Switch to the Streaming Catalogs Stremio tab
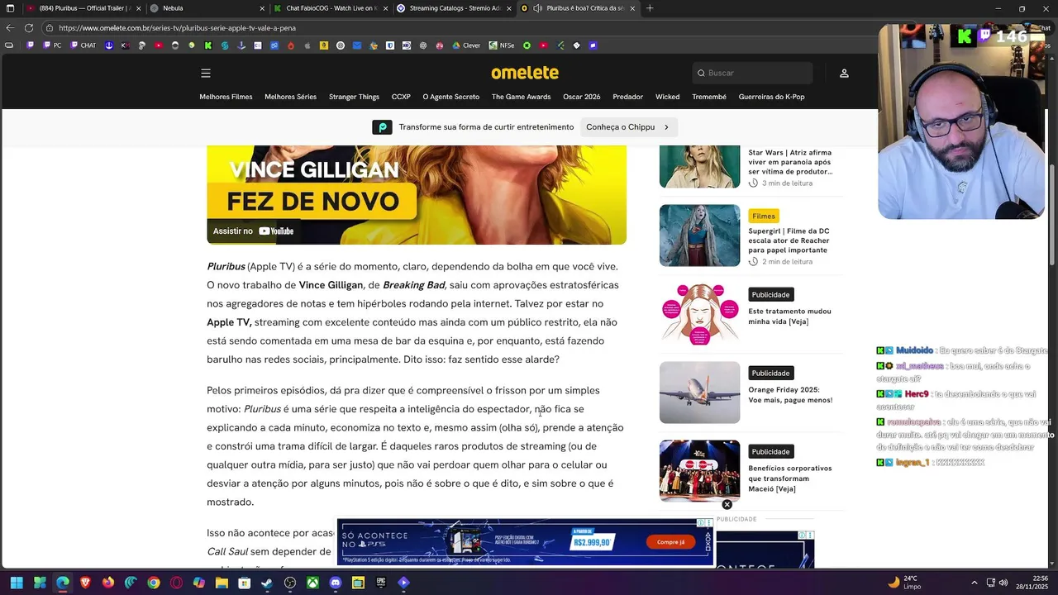 454,8
